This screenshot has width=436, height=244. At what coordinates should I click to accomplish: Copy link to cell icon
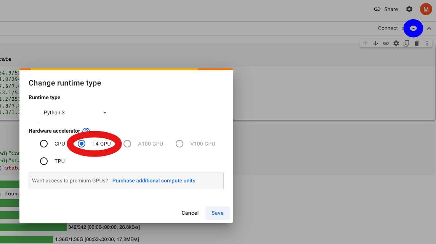pos(386,43)
